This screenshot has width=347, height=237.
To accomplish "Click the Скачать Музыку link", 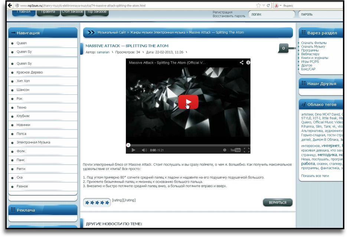I will [x=313, y=47].
